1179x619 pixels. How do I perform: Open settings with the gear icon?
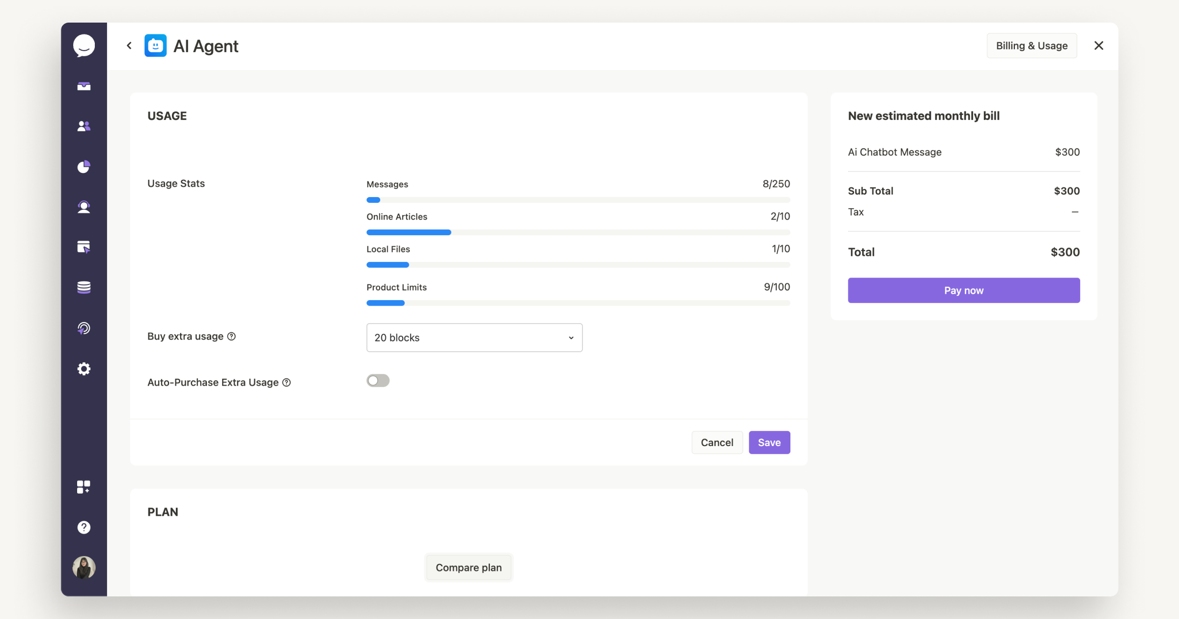pos(84,368)
